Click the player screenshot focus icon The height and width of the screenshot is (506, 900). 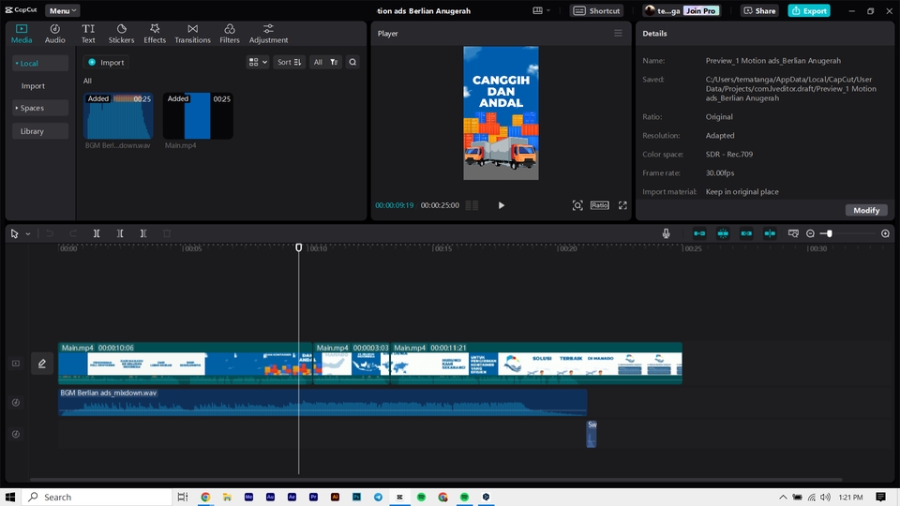coord(577,205)
